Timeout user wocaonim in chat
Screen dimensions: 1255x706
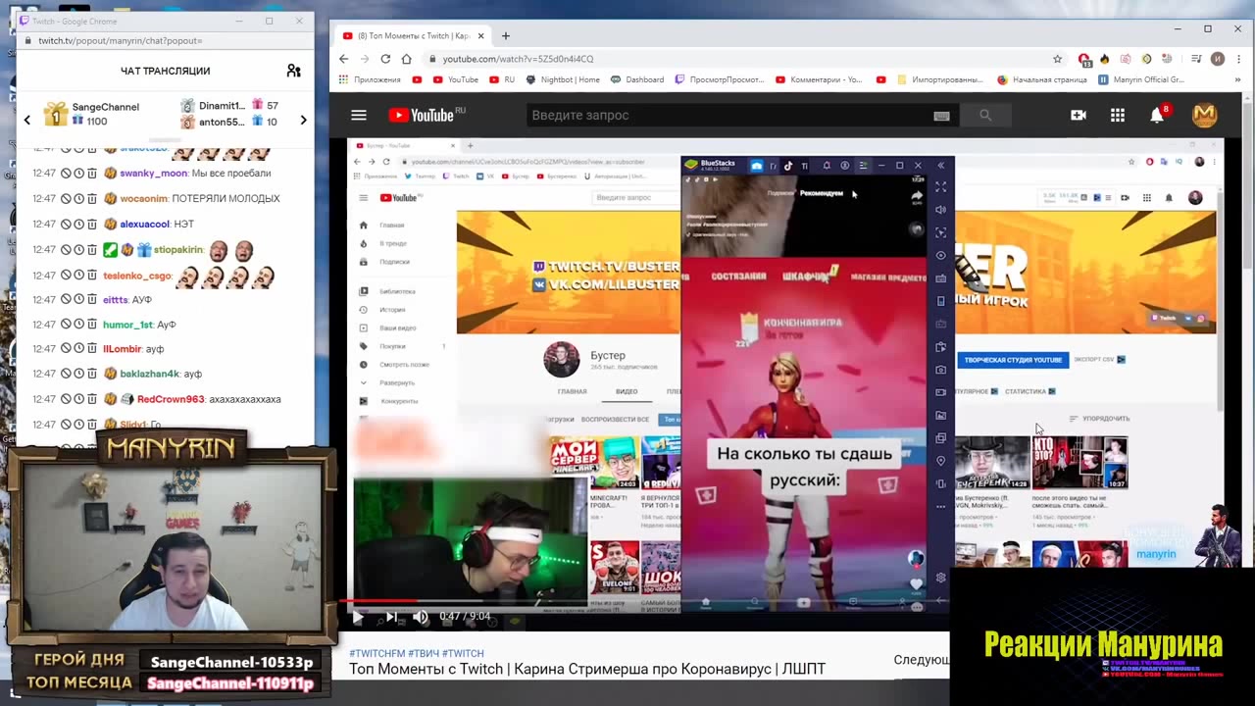[78, 198]
